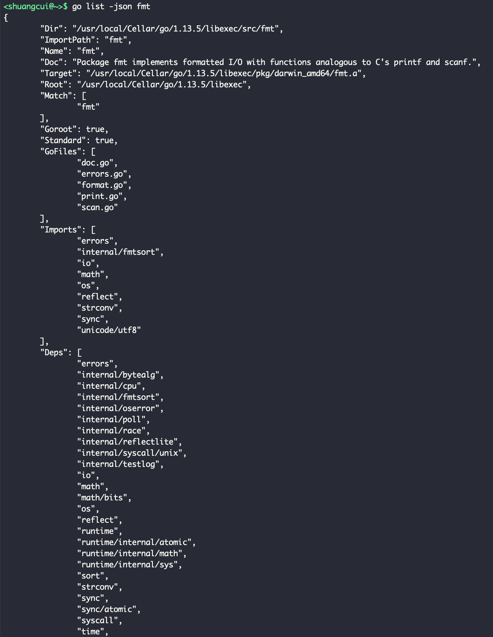
Task: Click the "runtime/internal/atomic" dependency entry
Action: point(134,542)
